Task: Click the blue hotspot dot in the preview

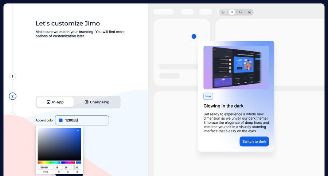Action: 194,36
